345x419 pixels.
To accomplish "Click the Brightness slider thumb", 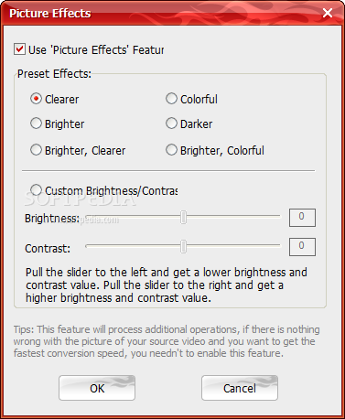I will point(183,217).
